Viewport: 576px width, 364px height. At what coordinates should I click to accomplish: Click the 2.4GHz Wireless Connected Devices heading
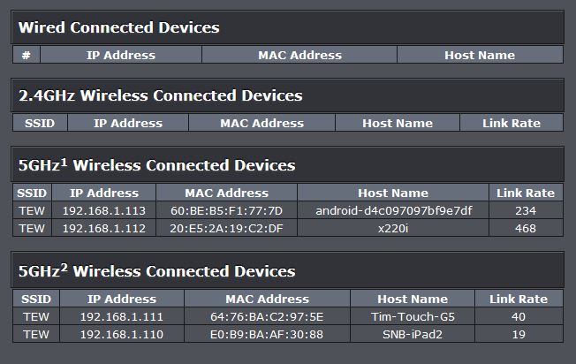coord(161,95)
